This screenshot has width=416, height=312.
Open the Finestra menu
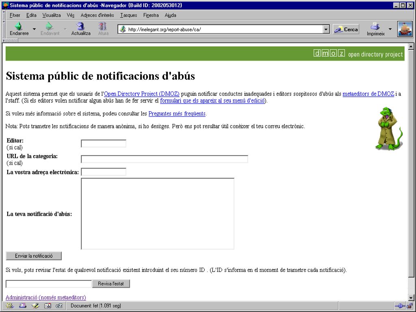151,15
